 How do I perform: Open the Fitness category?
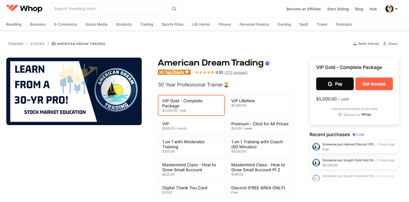pos(225,24)
